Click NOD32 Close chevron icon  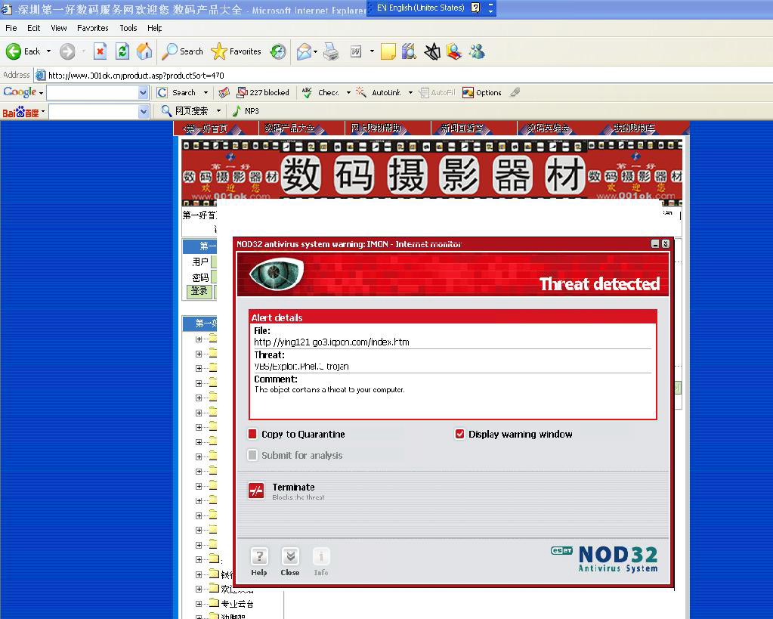point(290,557)
